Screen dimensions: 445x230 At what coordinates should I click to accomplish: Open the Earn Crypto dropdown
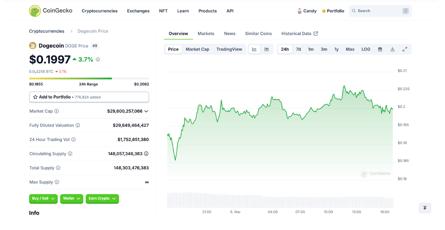pyautogui.click(x=102, y=198)
